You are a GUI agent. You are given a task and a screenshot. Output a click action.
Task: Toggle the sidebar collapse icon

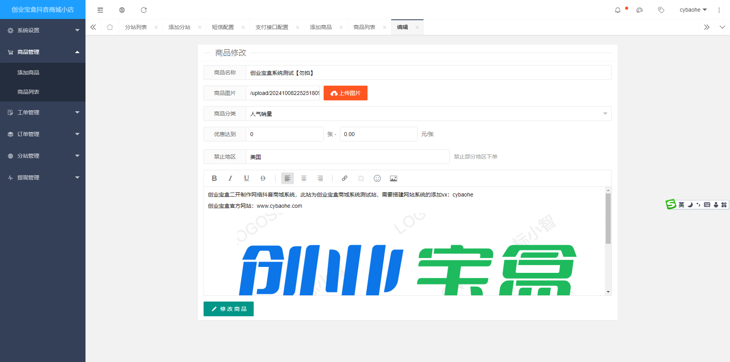100,10
